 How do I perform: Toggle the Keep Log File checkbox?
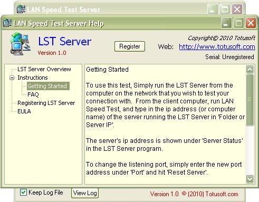click(x=23, y=193)
